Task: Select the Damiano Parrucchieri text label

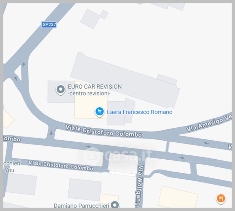Action: (x=81, y=206)
